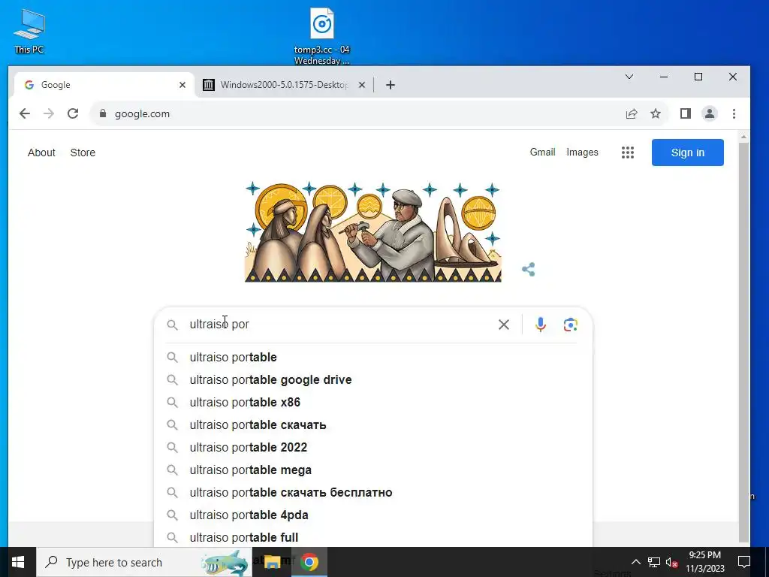Open the Google Store link
769x577 pixels.
(83, 153)
